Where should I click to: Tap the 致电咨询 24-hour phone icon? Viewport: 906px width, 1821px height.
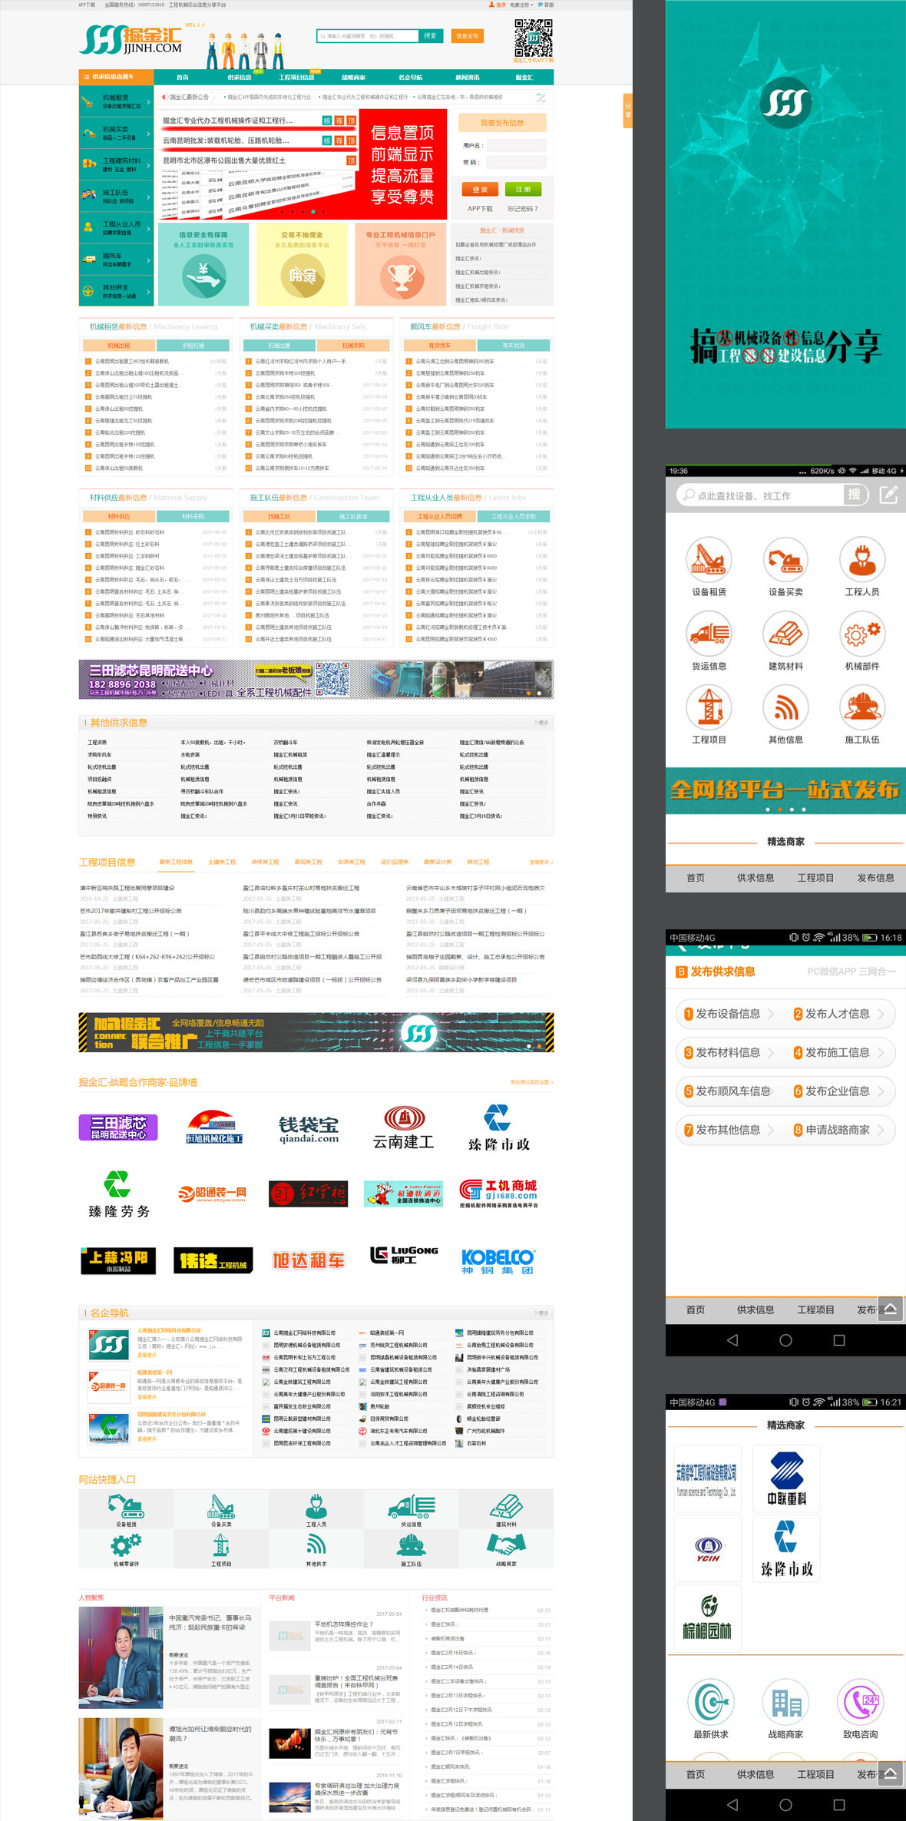pyautogui.click(x=860, y=1703)
